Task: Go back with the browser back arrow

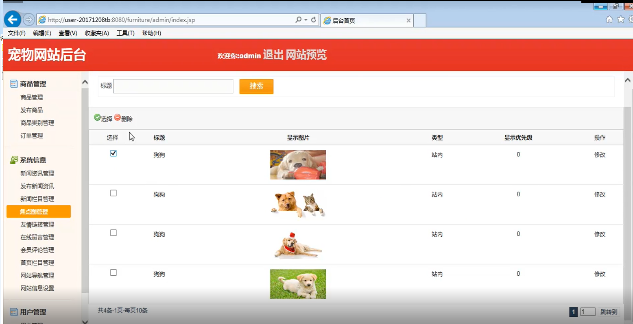Action: pos(13,19)
